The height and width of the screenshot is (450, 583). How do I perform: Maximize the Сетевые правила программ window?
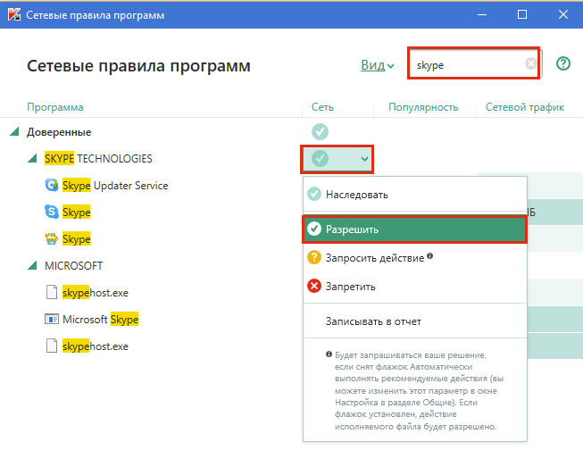click(x=522, y=14)
